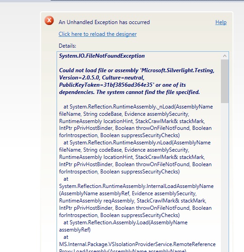Click the VSIsolationProviderService.RemoteReference stack line
The width and height of the screenshot is (244, 252).
pyautogui.click(x=137, y=244)
